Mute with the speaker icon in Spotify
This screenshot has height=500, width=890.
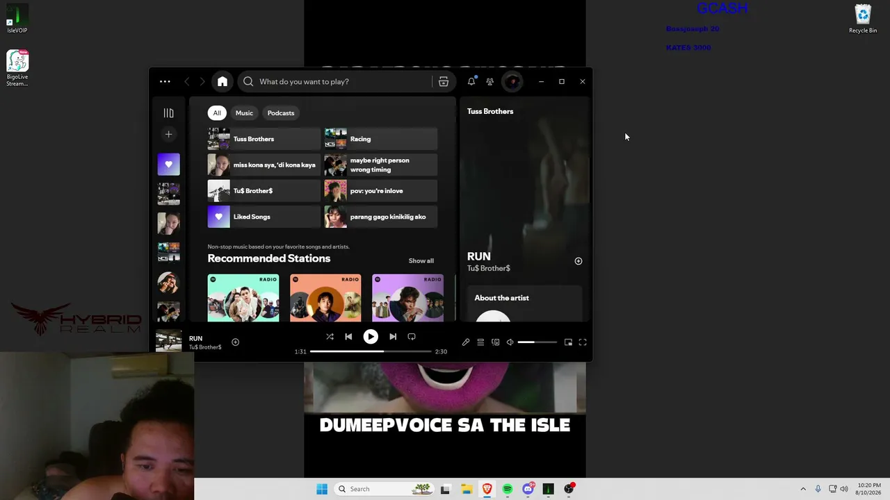coord(510,342)
